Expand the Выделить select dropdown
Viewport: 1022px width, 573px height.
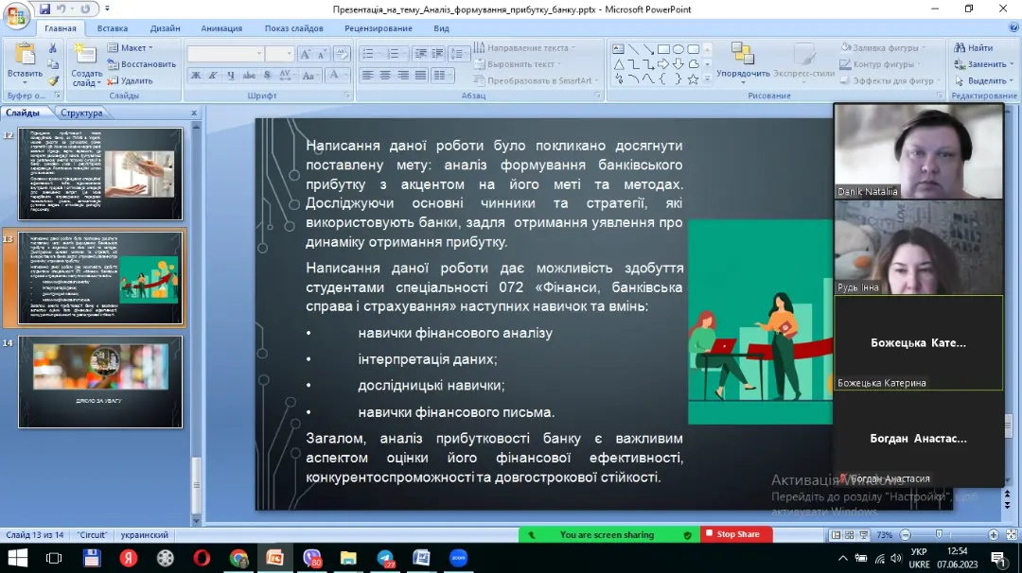coord(985,81)
